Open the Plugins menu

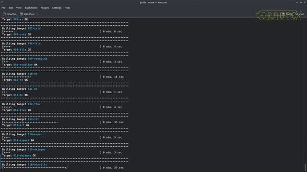pyautogui.click(x=45, y=8)
